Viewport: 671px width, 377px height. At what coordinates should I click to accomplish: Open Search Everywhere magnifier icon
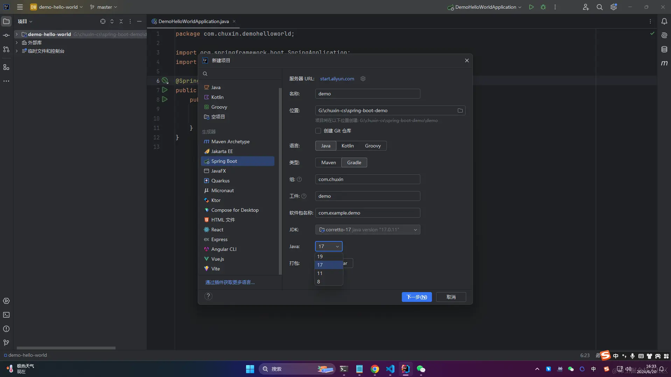pos(600,7)
